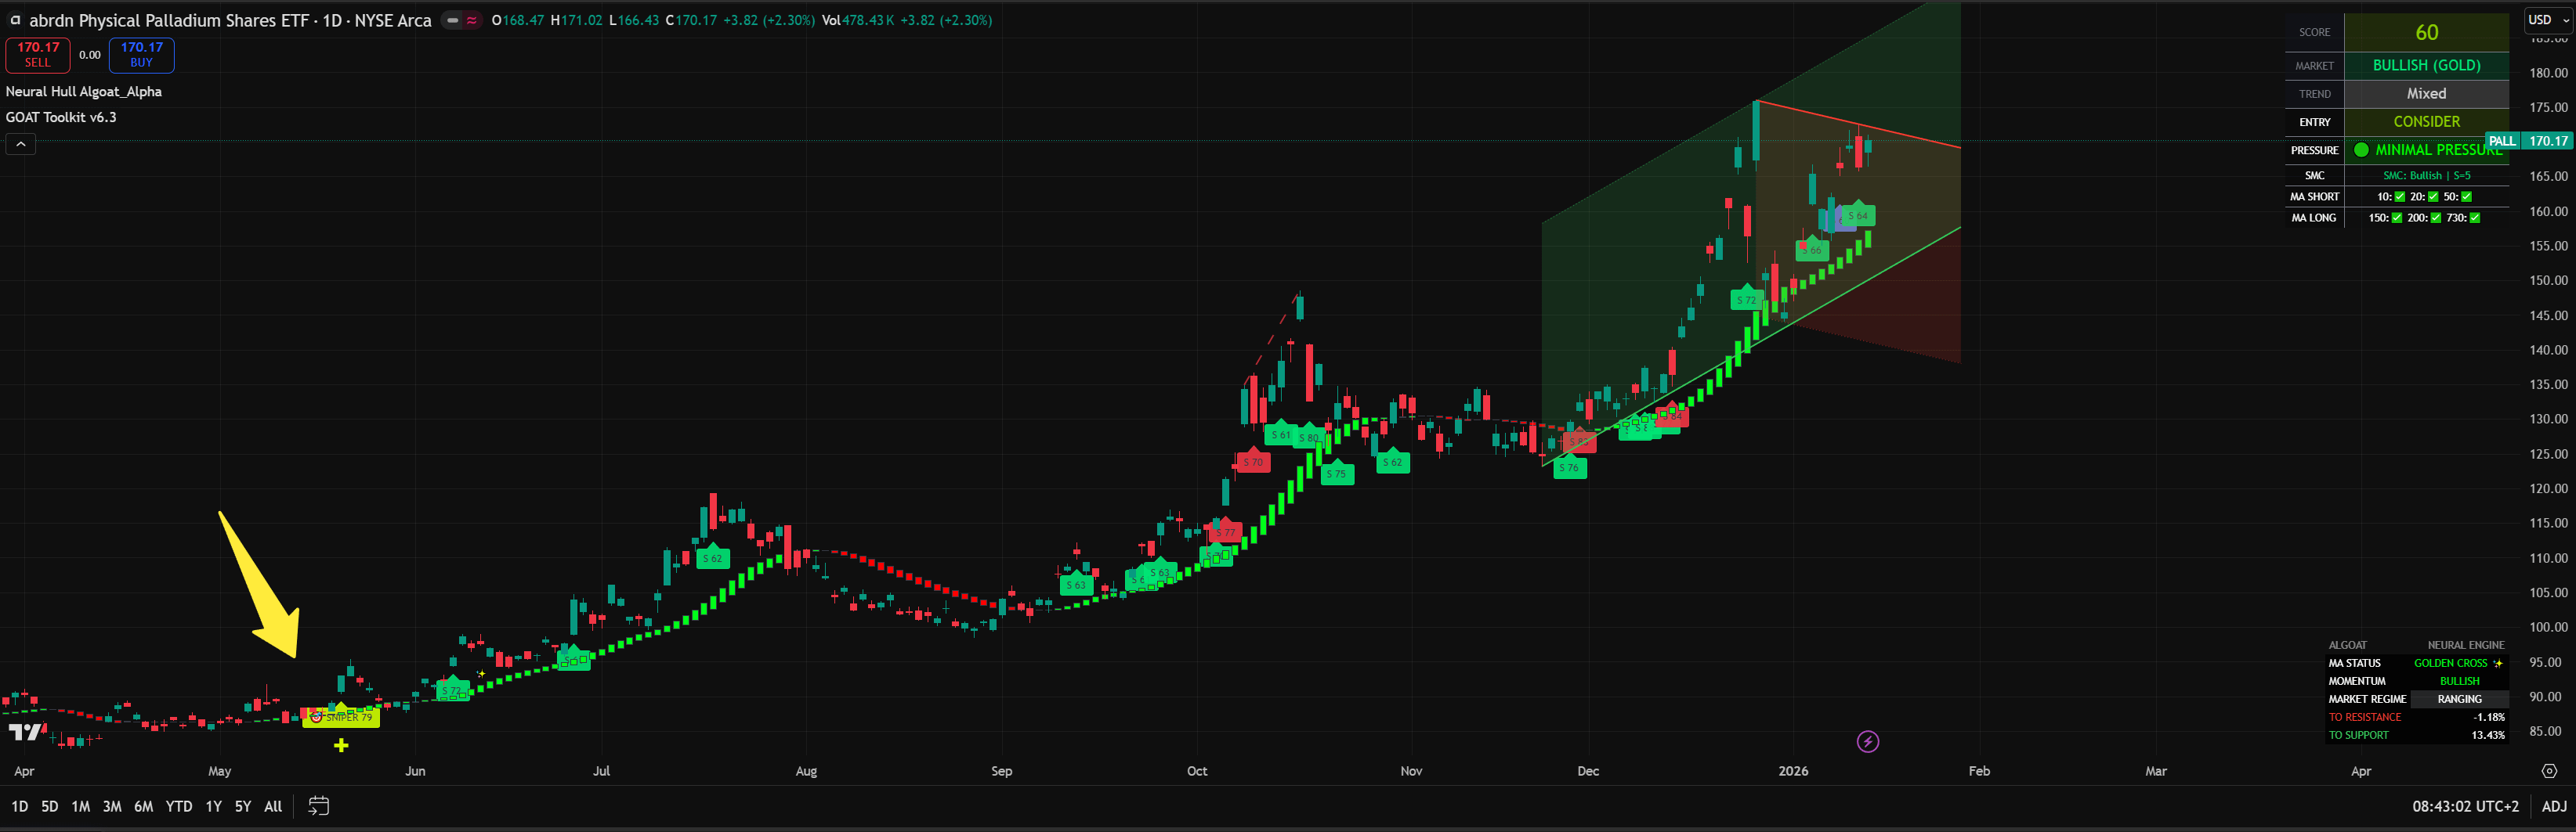
Task: Toggle ADJ adjusted data setting
Action: click(x=2553, y=806)
